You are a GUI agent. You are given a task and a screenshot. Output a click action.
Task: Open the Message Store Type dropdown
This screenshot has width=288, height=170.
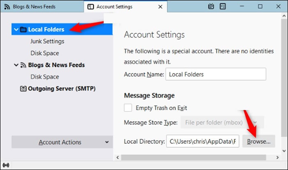[x=222, y=122]
